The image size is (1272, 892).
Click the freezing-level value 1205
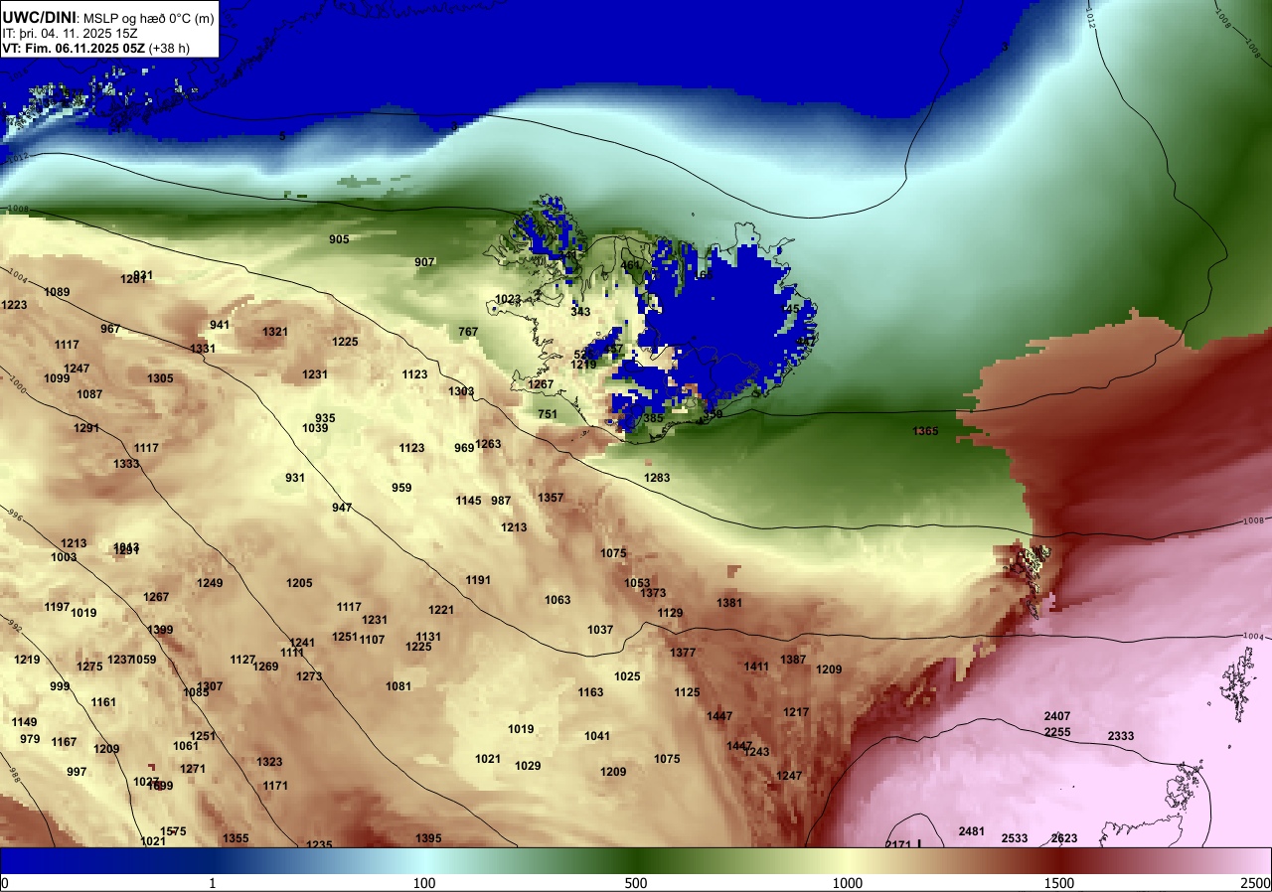299,583
